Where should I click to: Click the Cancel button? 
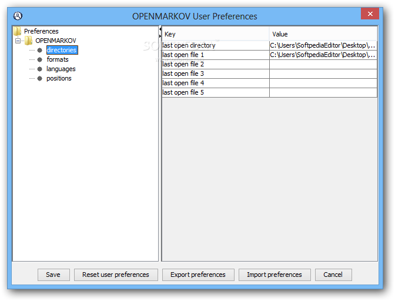click(x=333, y=275)
